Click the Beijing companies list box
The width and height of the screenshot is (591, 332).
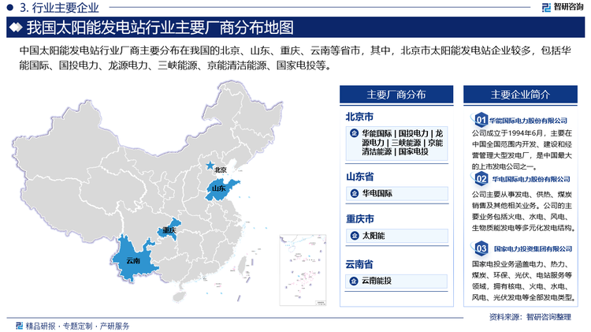point(397,143)
